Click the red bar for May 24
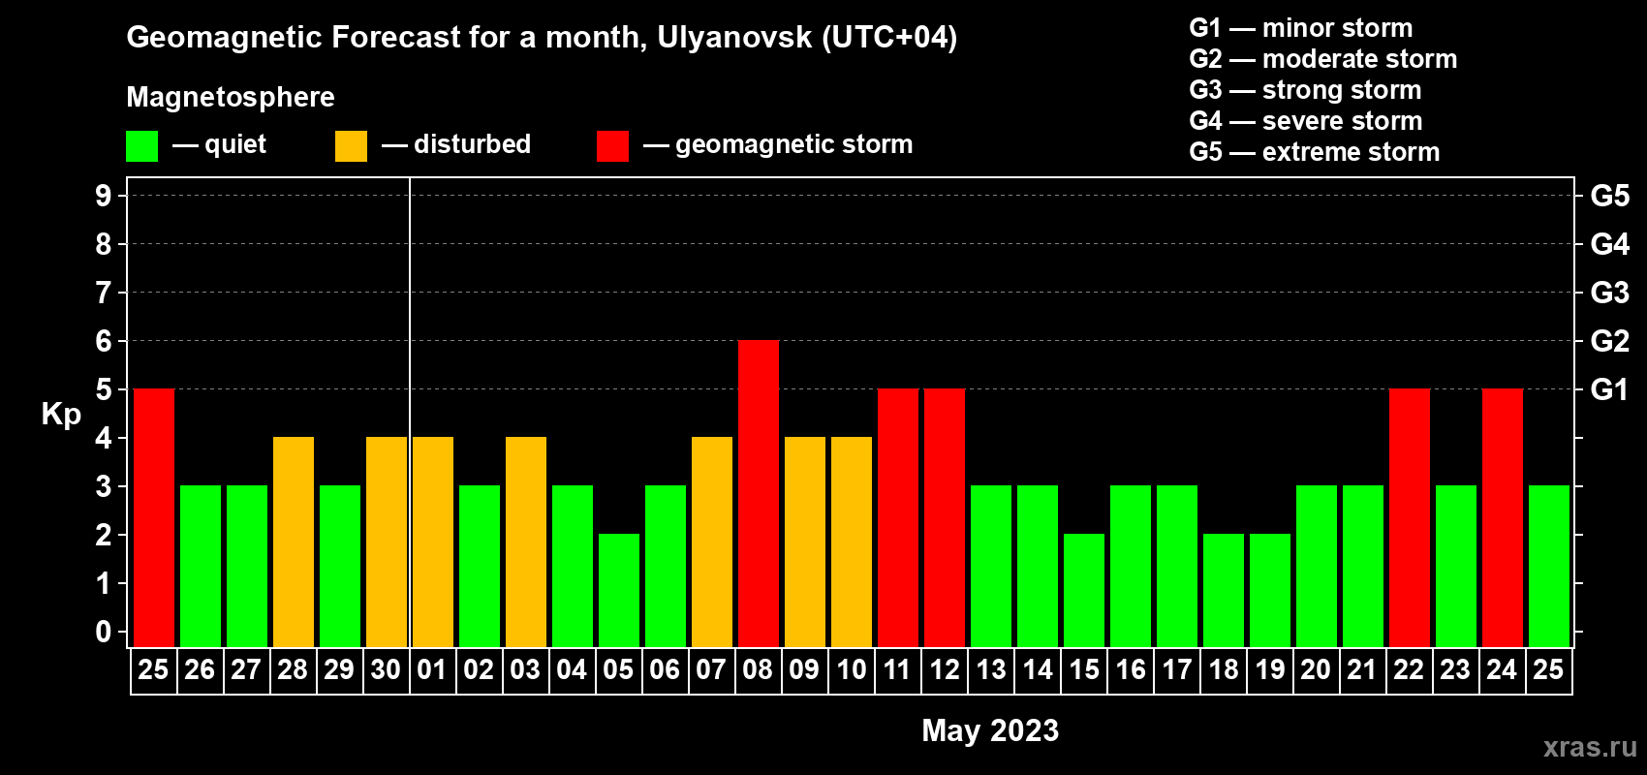 (1503, 518)
